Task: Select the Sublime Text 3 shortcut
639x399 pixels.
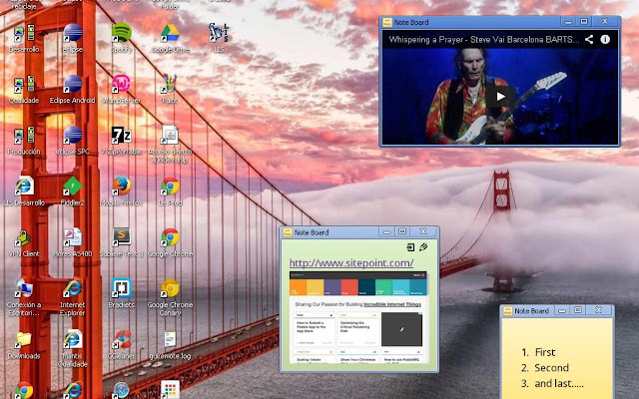Action: click(121, 238)
